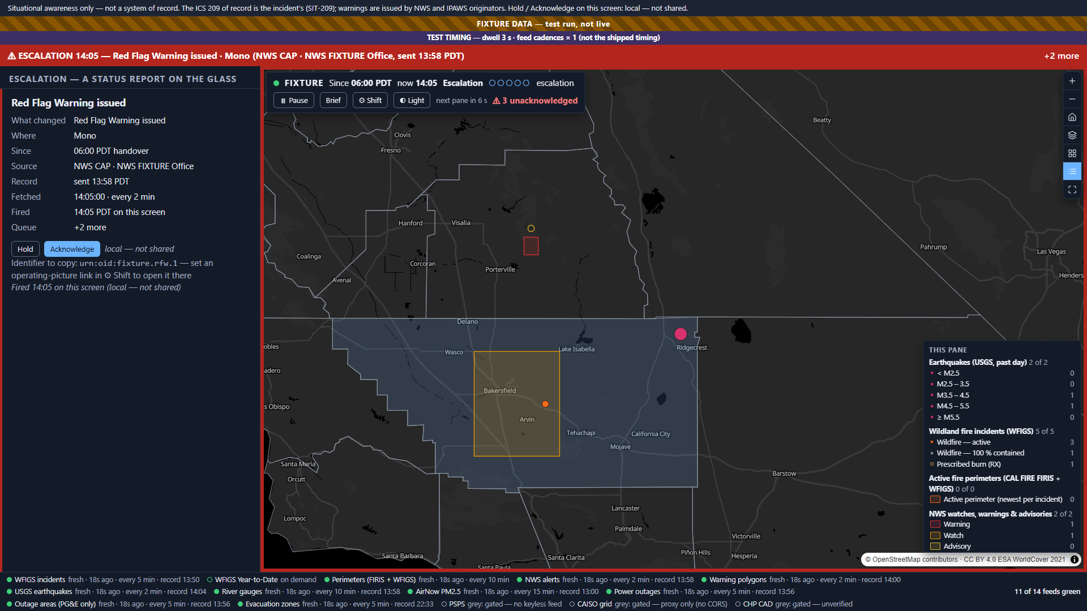Hold the Red Flag Warning escalation

point(25,249)
